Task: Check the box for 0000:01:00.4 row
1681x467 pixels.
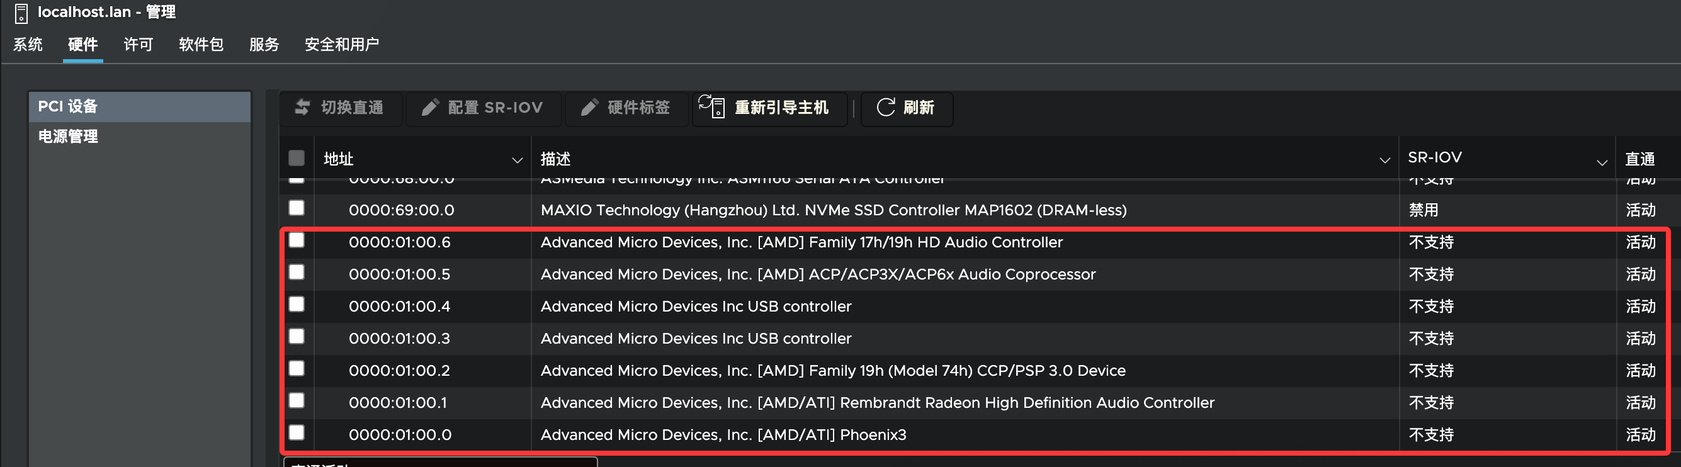Action: click(297, 304)
